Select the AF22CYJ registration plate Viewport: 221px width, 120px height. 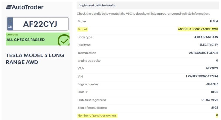point(38,24)
